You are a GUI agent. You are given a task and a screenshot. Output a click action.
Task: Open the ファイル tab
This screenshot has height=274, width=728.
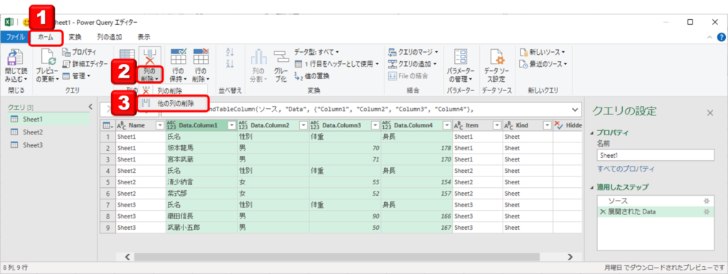tap(16, 37)
